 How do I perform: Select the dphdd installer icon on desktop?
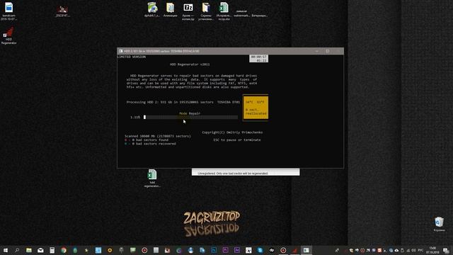coord(152,10)
